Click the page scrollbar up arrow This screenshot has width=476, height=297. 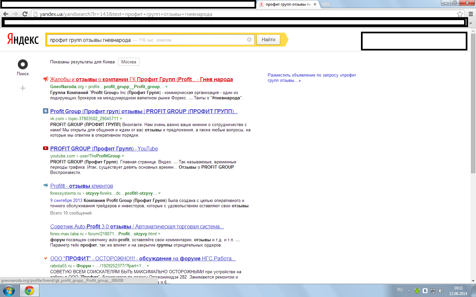tap(473, 31)
